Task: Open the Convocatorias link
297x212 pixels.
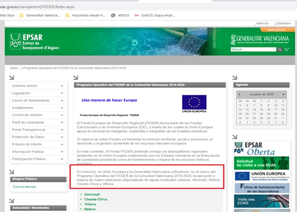Action: click(x=24, y=187)
